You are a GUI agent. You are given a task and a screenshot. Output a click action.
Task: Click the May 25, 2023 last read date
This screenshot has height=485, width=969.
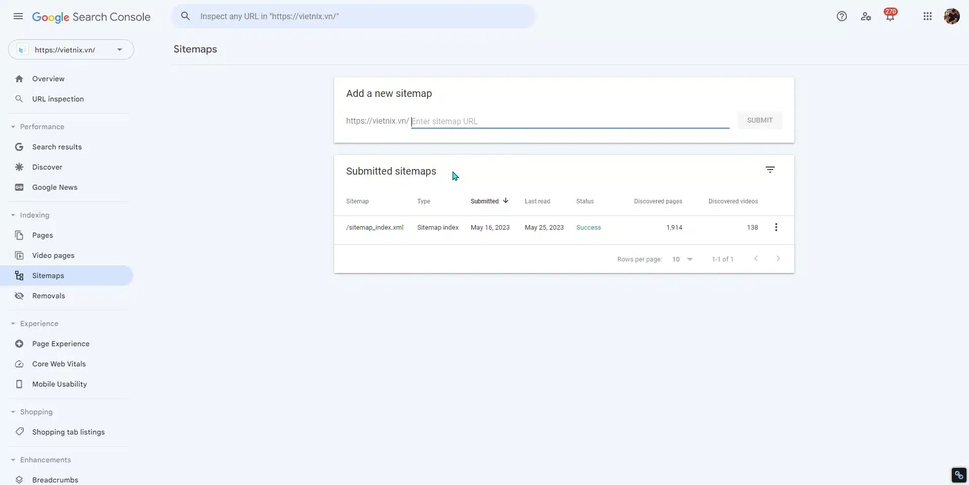click(544, 228)
